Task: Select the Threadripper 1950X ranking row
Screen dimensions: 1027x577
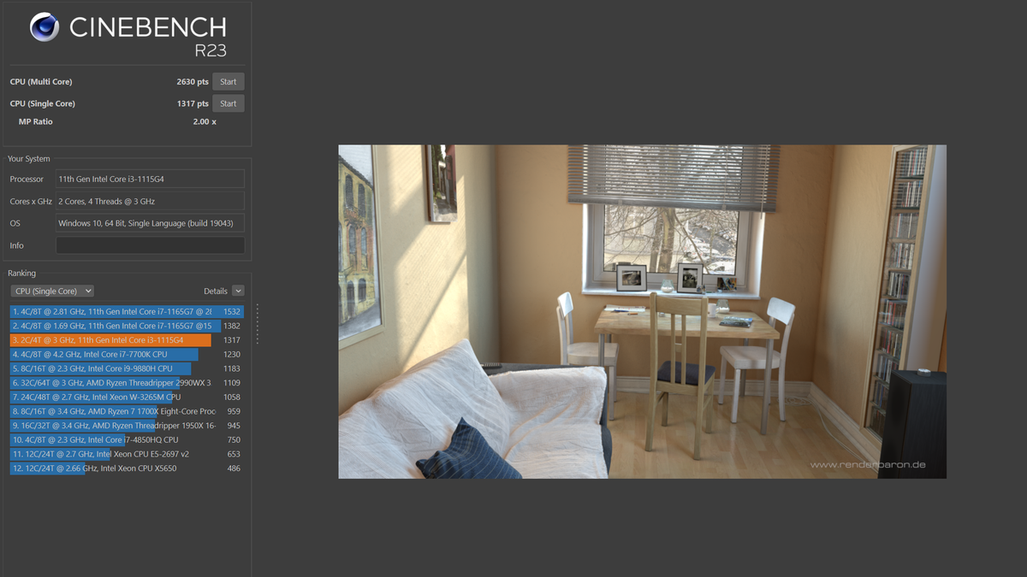Action: click(127, 426)
